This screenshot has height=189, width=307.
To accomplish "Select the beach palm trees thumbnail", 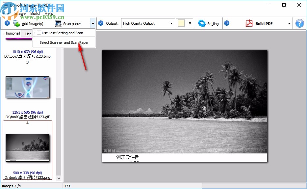I will [27, 148].
